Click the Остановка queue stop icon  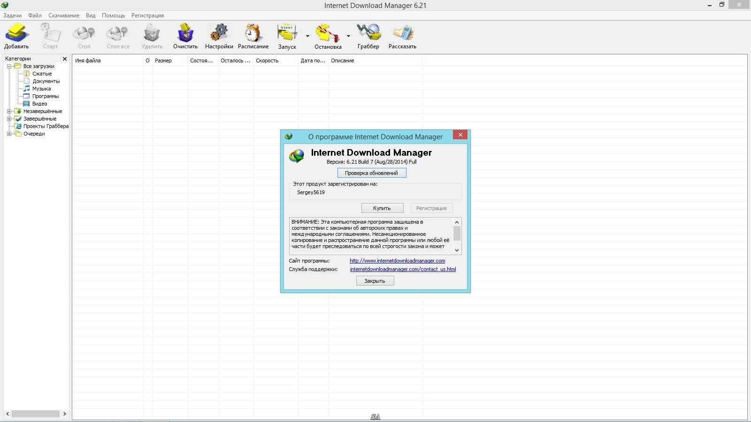coord(328,33)
